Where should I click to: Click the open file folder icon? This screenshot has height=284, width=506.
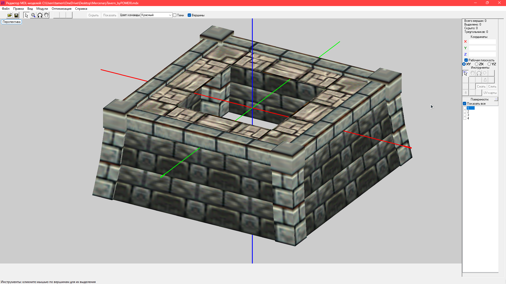click(x=9, y=15)
